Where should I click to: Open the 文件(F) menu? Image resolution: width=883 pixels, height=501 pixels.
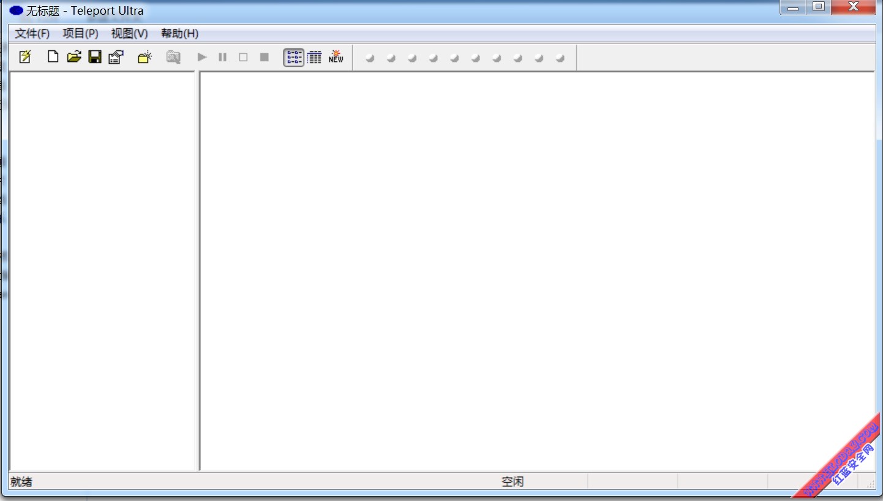[x=32, y=34]
